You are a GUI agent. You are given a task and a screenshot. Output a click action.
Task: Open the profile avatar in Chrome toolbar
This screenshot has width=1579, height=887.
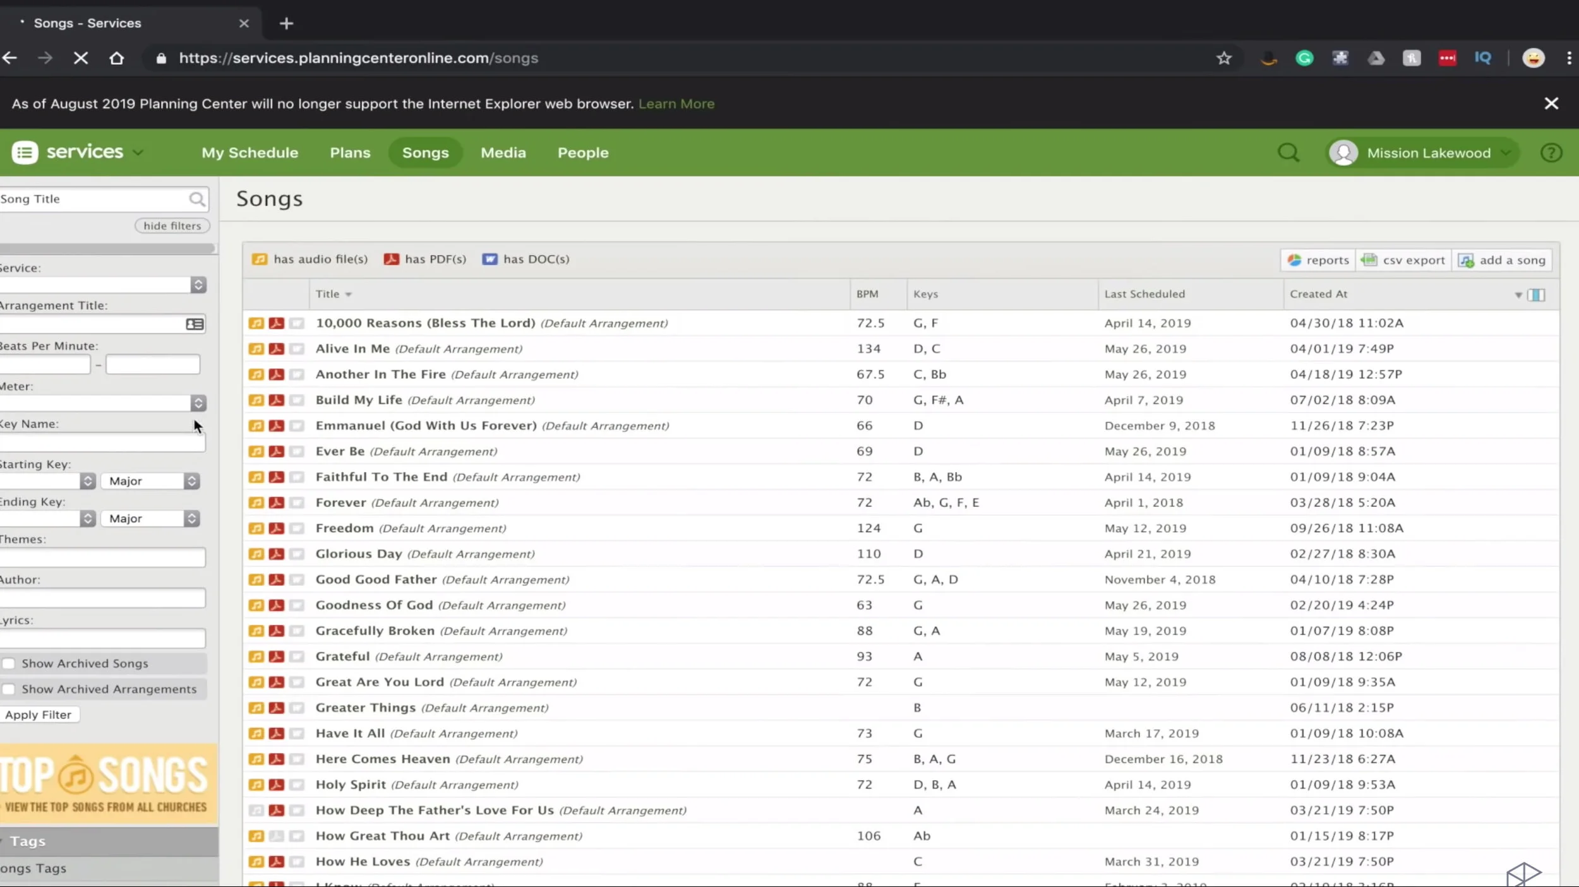pos(1534,58)
